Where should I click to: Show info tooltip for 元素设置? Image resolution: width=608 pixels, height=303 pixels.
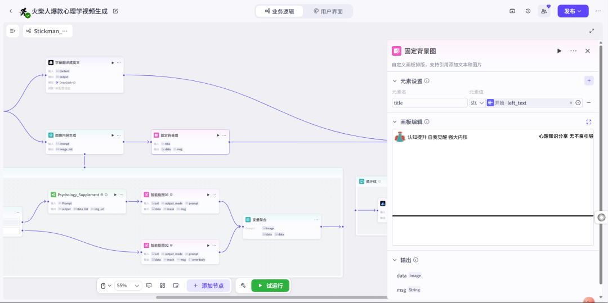click(x=427, y=82)
